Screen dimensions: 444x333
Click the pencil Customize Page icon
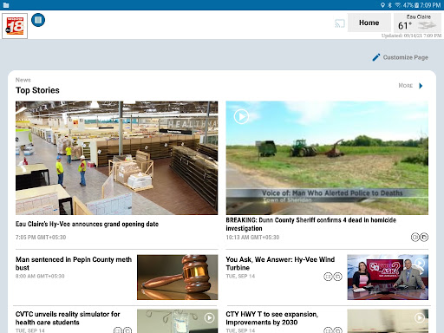[x=376, y=57]
